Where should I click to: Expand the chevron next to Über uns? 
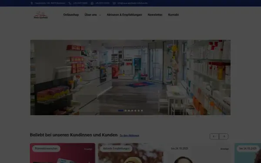pyautogui.click(x=100, y=15)
